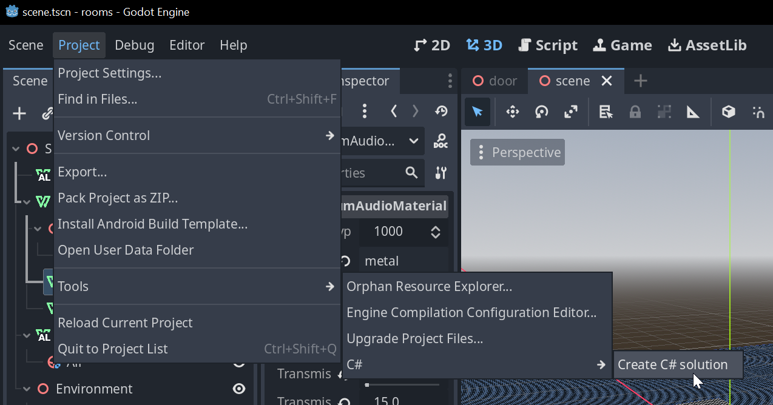Switch to the Scene dock tab
773x405 pixels.
(x=30, y=81)
